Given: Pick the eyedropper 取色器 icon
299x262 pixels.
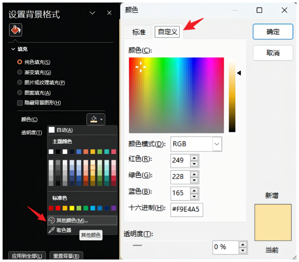Looking at the screenshot, I should click(x=51, y=230).
